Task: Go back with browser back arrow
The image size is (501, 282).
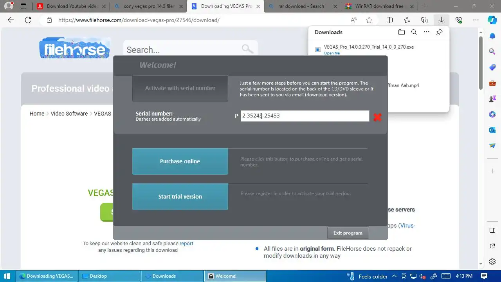Action: pos(11,20)
